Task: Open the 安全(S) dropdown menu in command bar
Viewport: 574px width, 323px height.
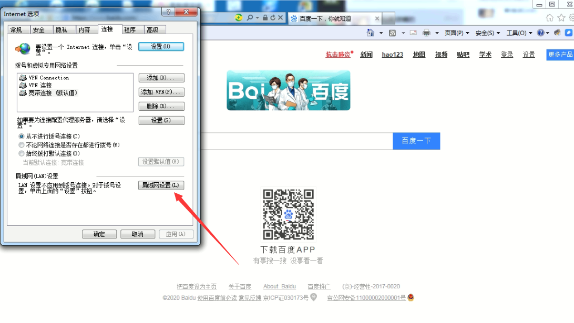Action: click(488, 33)
